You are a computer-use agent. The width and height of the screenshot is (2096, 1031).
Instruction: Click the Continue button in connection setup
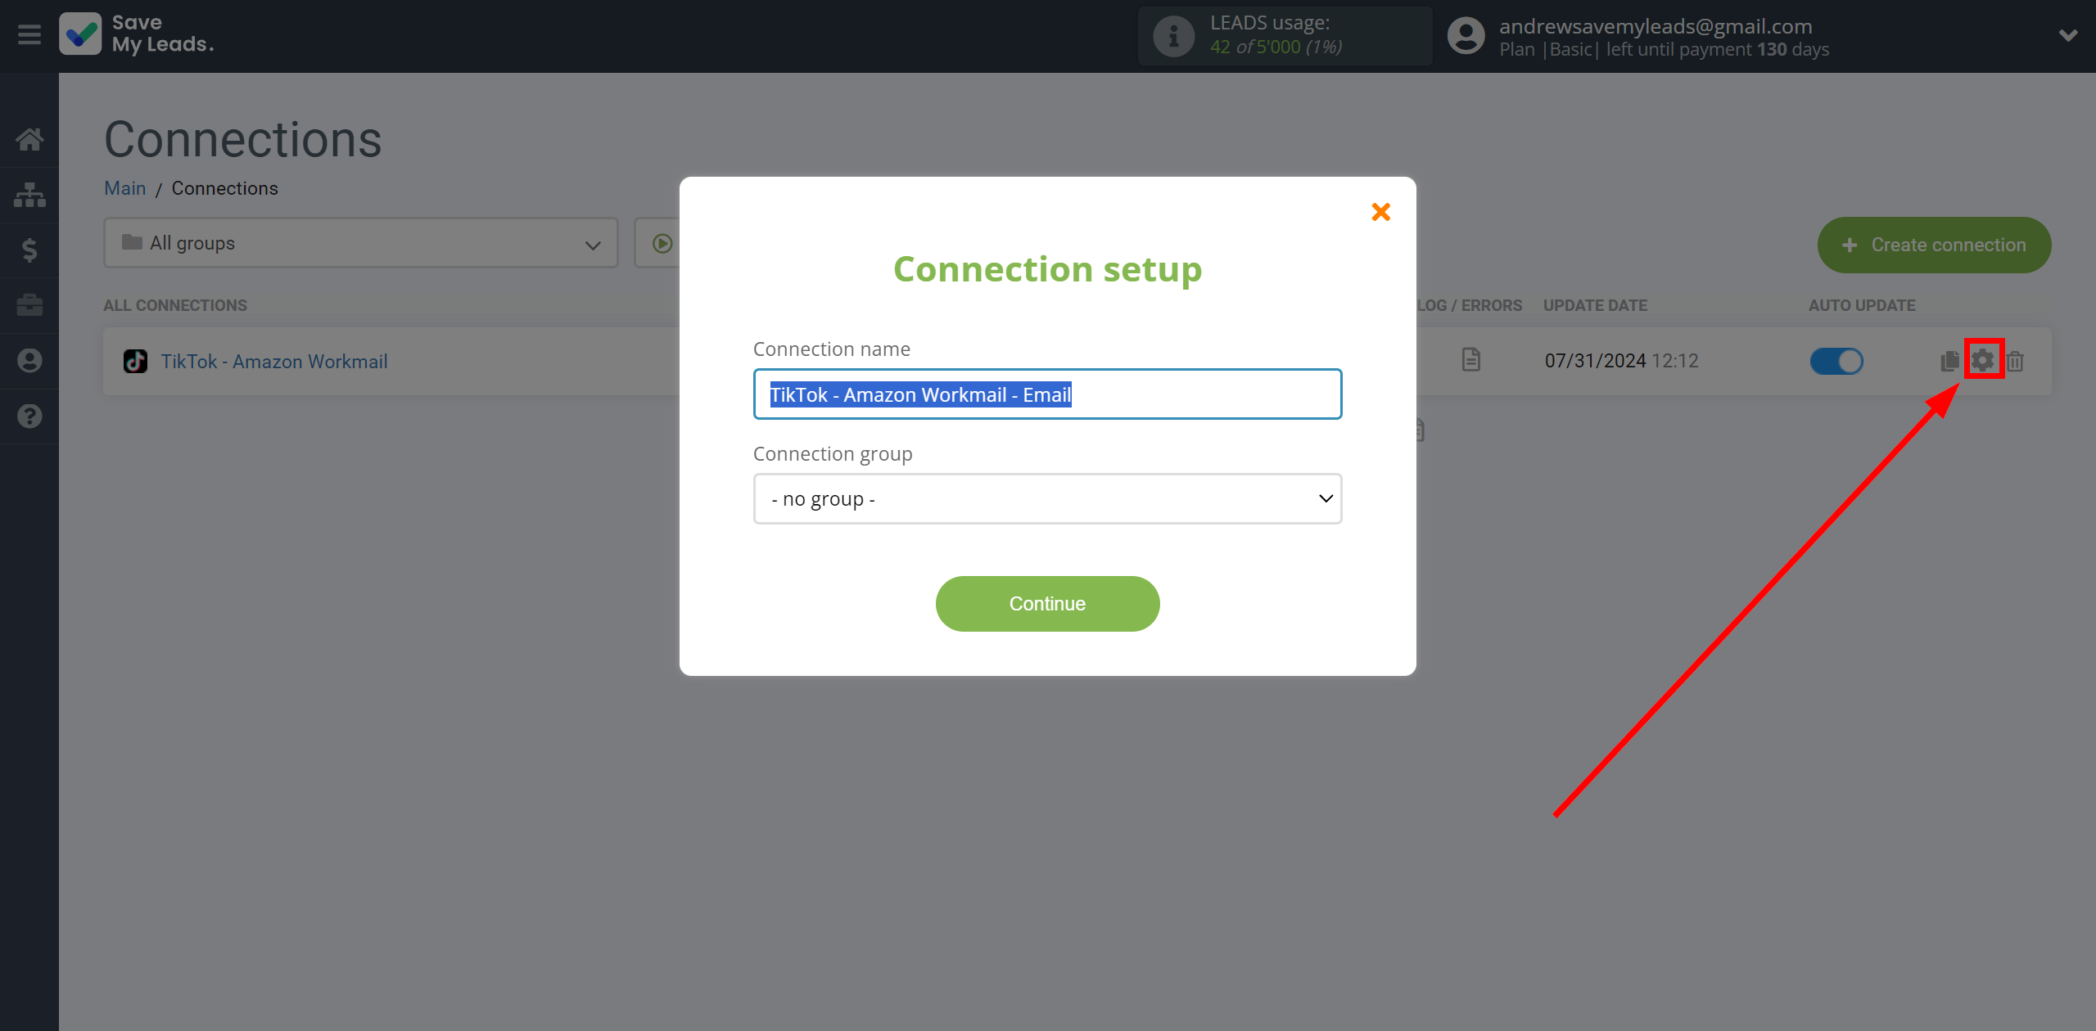(1046, 604)
